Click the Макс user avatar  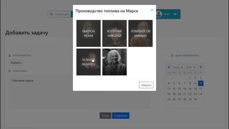coord(159,14)
